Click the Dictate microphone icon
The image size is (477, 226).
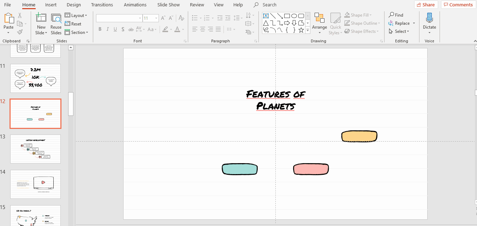click(x=429, y=18)
